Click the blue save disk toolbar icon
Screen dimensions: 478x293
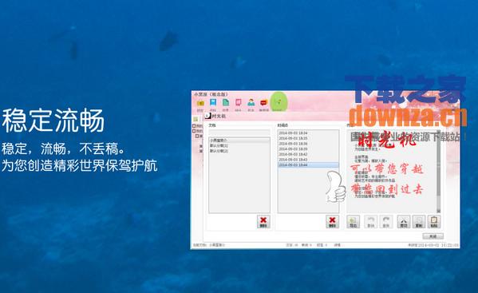[x=213, y=103]
